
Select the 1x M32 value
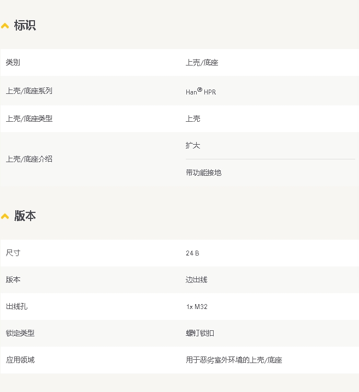(x=197, y=307)
